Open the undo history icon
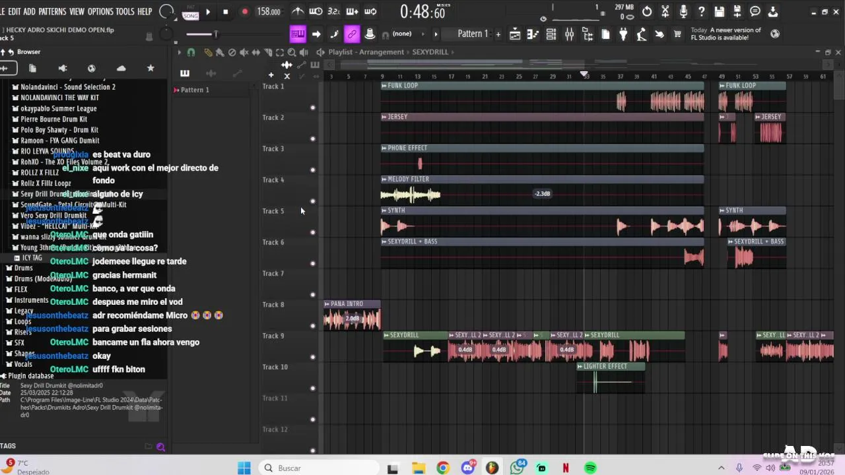This screenshot has height=475, width=845. click(x=647, y=12)
